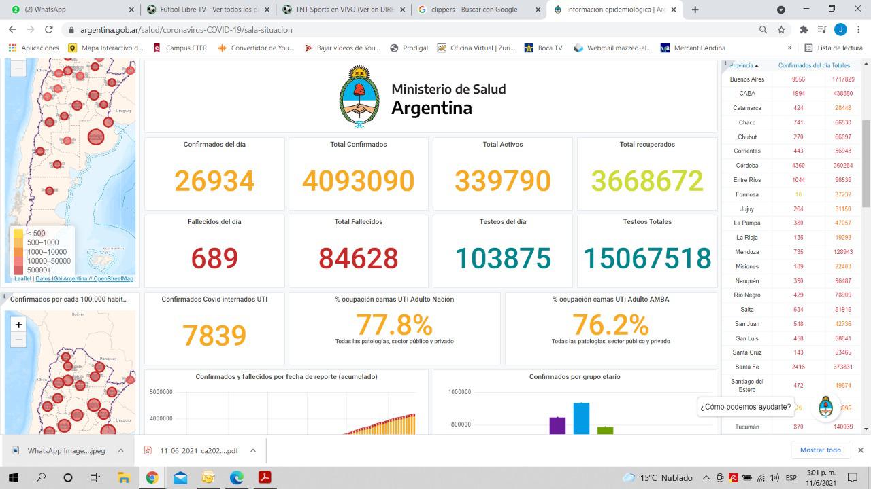
Task: Show more bookmarks with the chevron
Action: [789, 48]
